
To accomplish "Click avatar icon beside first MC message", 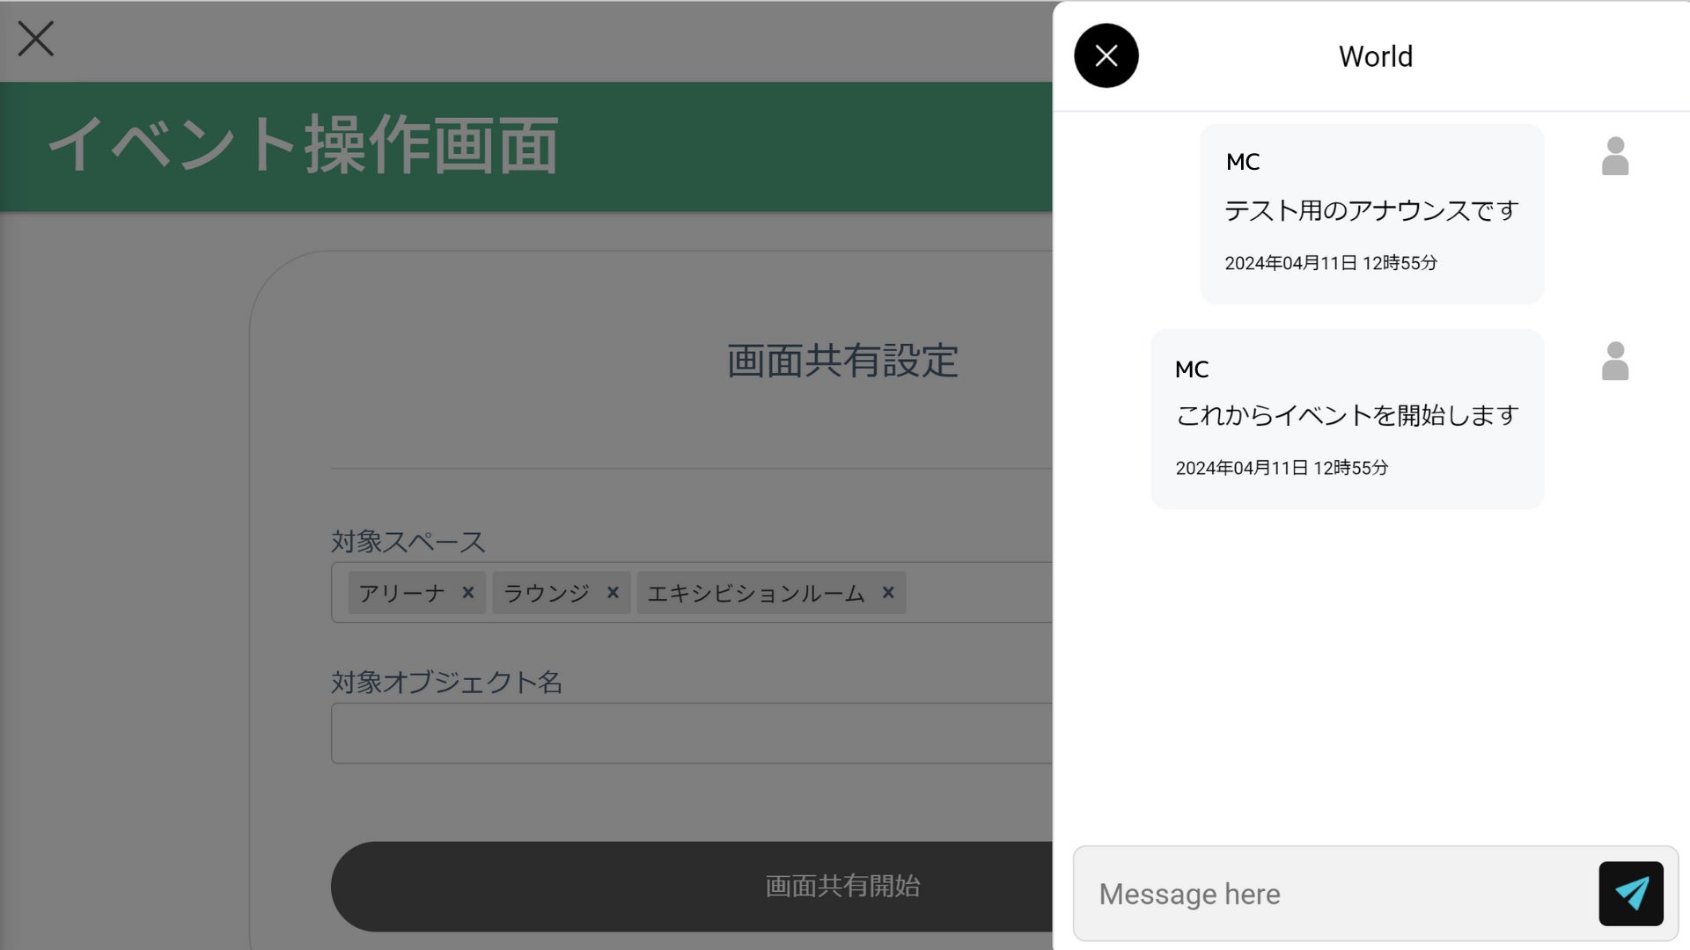I will [1614, 157].
